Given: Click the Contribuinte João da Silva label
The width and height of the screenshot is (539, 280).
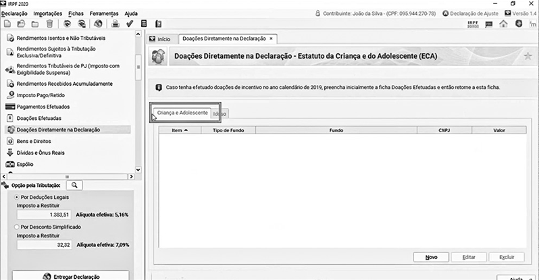Looking at the screenshot, I should click(x=376, y=13).
